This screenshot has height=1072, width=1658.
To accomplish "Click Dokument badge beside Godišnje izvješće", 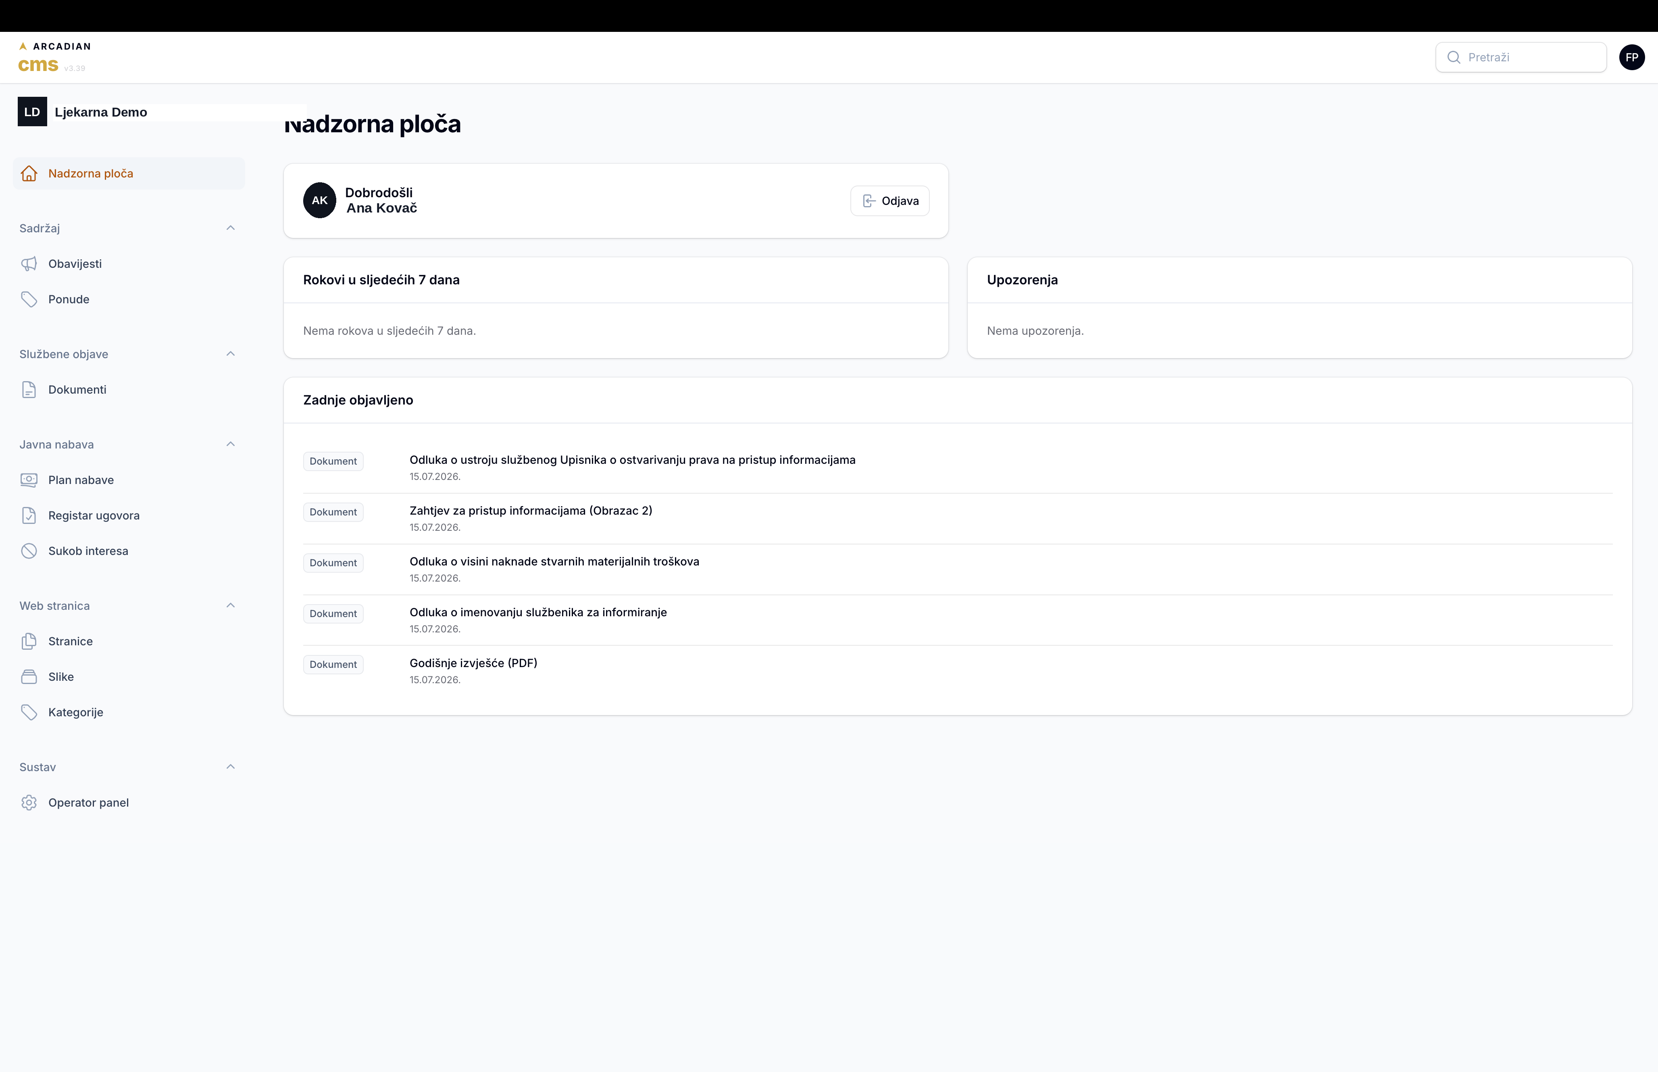I will click(333, 665).
